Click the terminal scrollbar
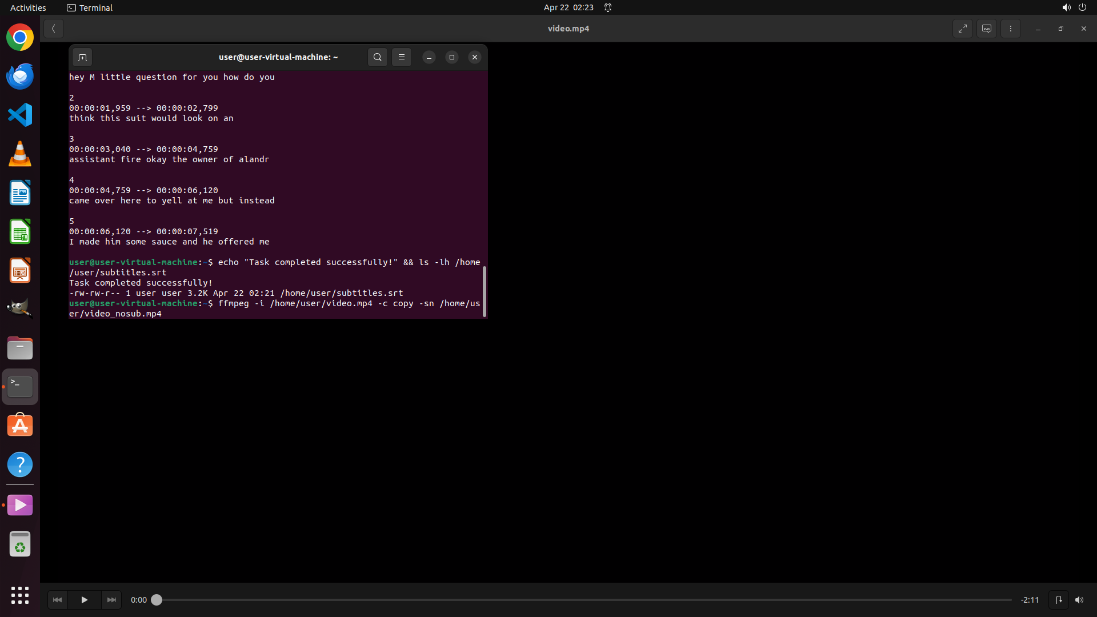This screenshot has height=617, width=1097. click(x=484, y=291)
